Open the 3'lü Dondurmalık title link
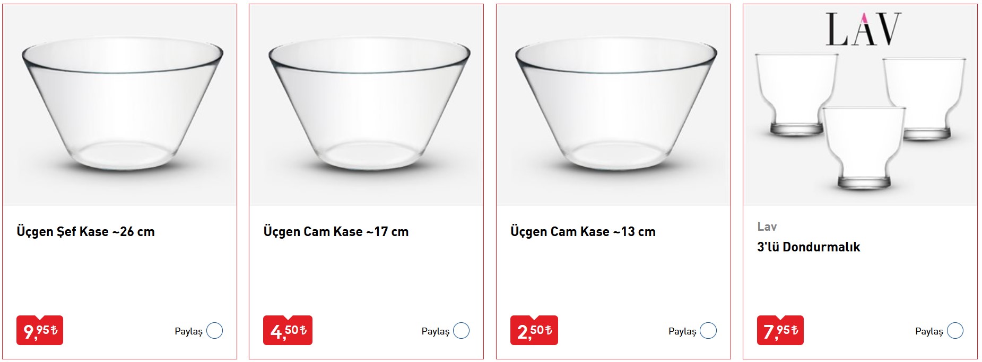Image resolution: width=982 pixels, height=362 pixels. [x=808, y=247]
